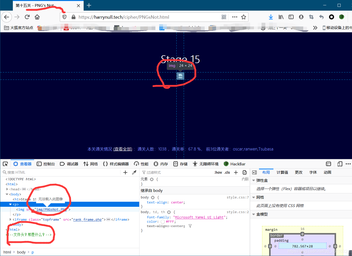Collapse the body node

click(x=7, y=194)
